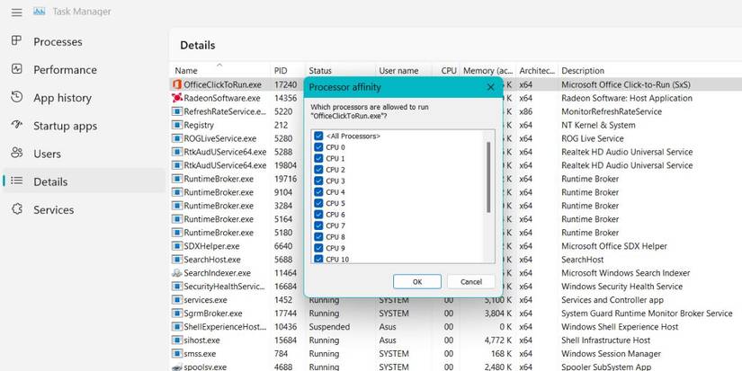
Task: Disable the CPU 5 checkbox
Action: (x=318, y=203)
